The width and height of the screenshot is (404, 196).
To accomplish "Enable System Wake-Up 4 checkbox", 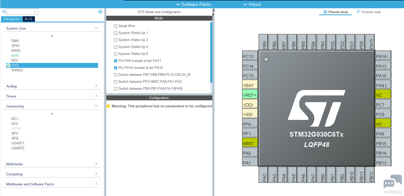I will 116,47.
